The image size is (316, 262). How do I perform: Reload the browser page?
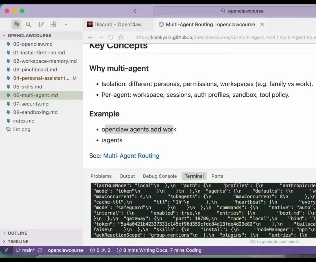(111, 37)
